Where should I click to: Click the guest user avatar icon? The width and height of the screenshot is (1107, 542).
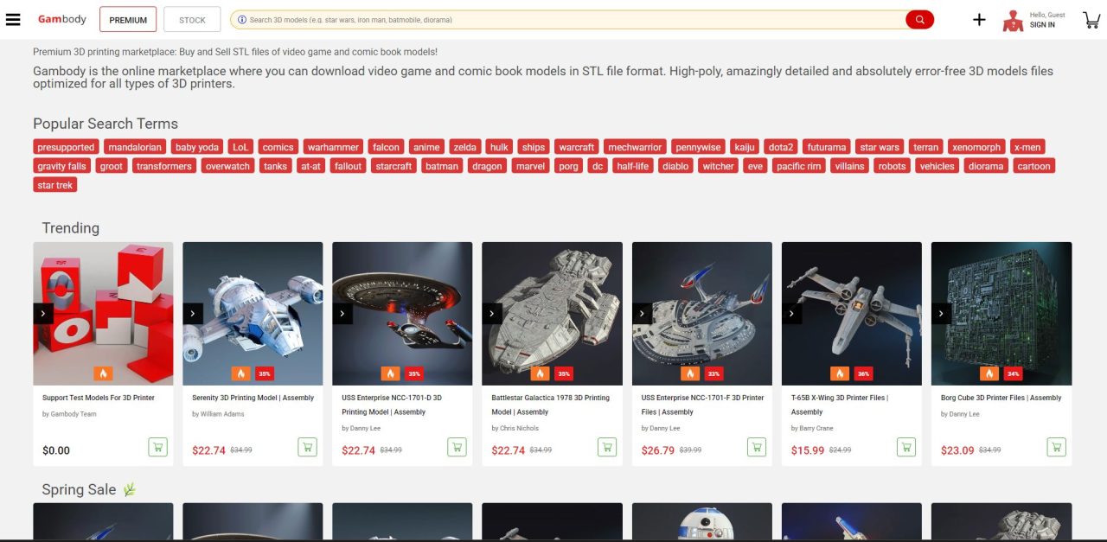click(x=1013, y=21)
